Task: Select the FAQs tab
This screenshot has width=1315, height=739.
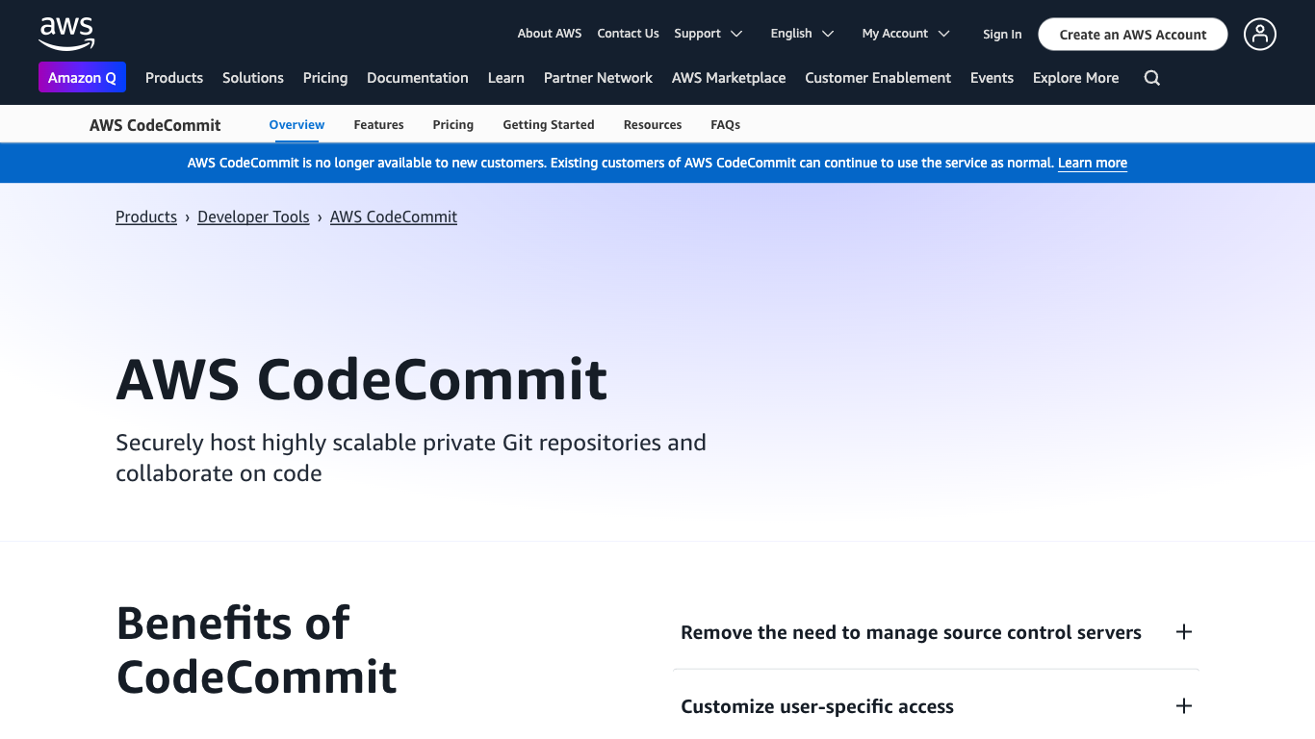Action: coord(725,125)
